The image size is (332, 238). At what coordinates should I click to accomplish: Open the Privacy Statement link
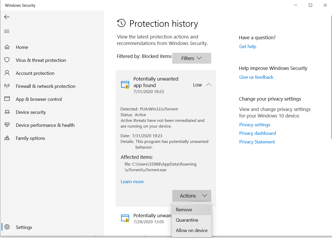pyautogui.click(x=257, y=142)
